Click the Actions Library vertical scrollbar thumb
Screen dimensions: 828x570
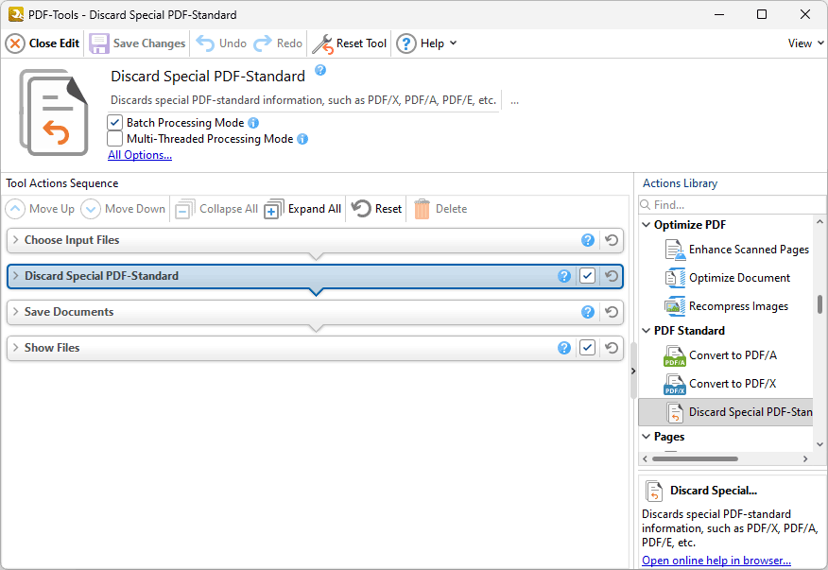point(820,304)
